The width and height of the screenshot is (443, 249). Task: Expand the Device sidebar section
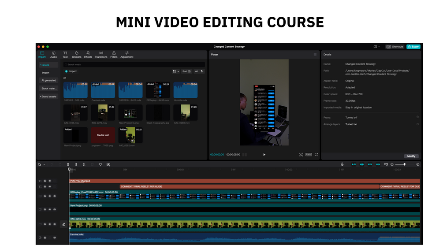click(x=48, y=65)
